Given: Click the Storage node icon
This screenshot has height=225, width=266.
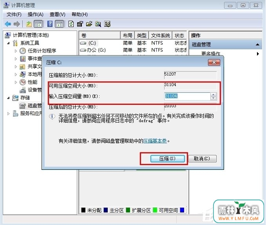Looking at the screenshot, I should pyautogui.click(x=15, y=98).
